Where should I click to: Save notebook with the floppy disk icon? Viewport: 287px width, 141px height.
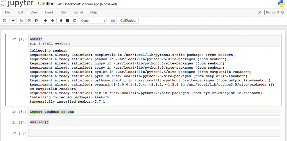4,21
